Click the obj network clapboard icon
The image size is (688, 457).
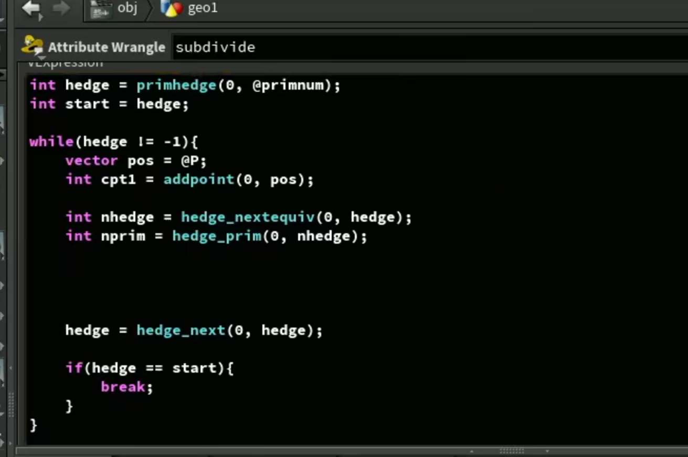click(x=101, y=9)
